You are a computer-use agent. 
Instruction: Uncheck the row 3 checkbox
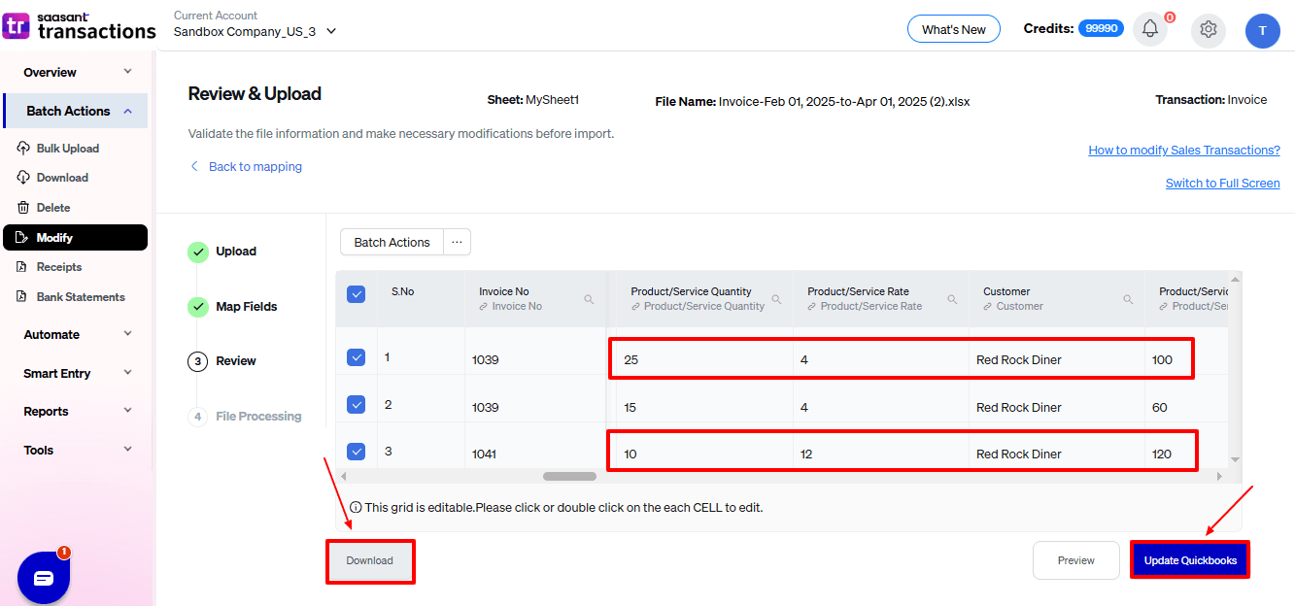pos(357,451)
